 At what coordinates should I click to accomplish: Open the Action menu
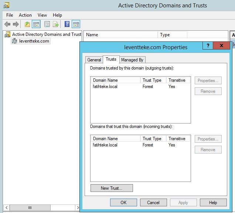pyautogui.click(x=25, y=15)
